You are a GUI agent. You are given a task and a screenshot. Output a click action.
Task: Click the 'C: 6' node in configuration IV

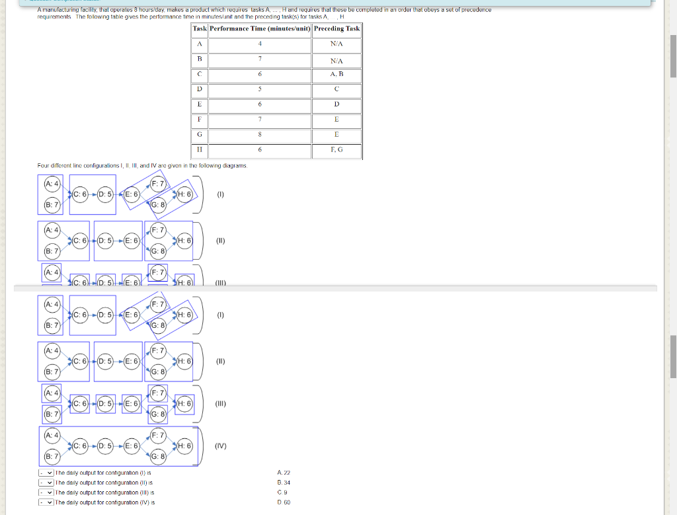point(80,446)
